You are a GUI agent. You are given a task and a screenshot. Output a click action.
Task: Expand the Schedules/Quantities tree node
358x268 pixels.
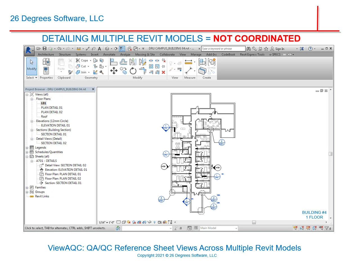[27, 152]
